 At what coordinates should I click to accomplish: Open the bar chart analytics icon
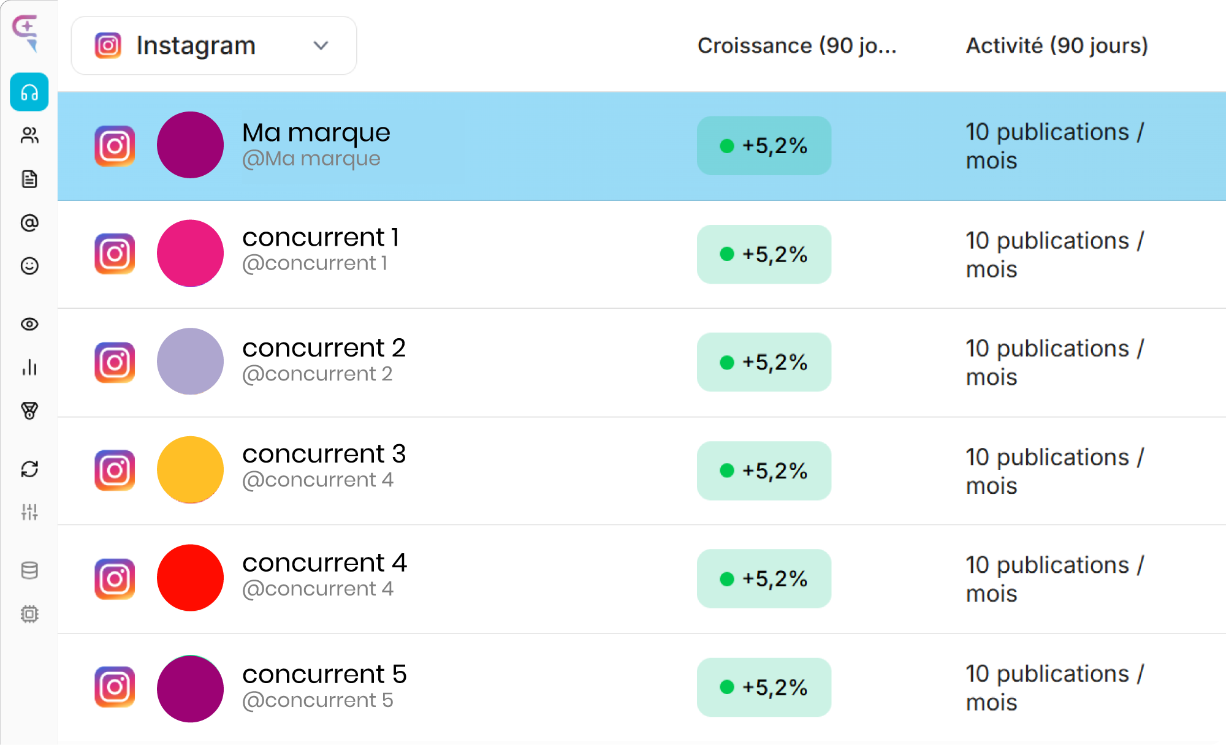pos(29,368)
